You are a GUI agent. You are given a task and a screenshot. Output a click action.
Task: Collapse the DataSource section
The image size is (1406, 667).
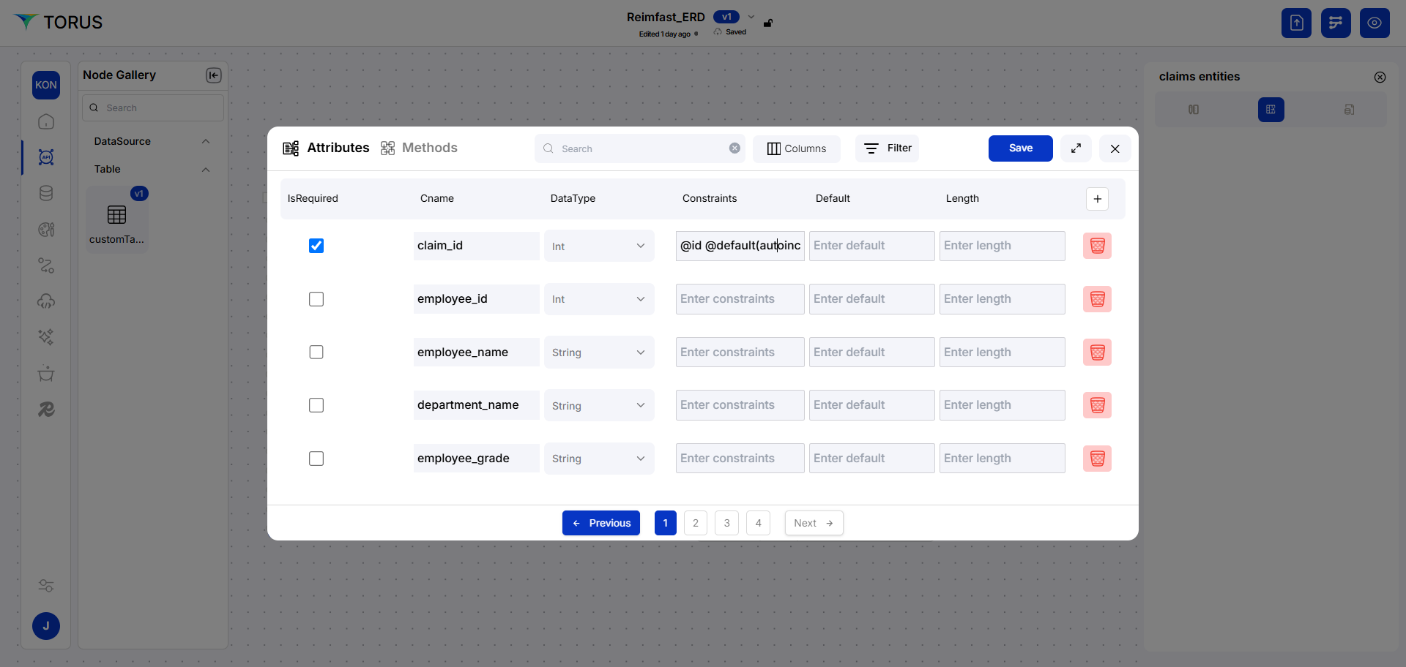click(x=205, y=141)
